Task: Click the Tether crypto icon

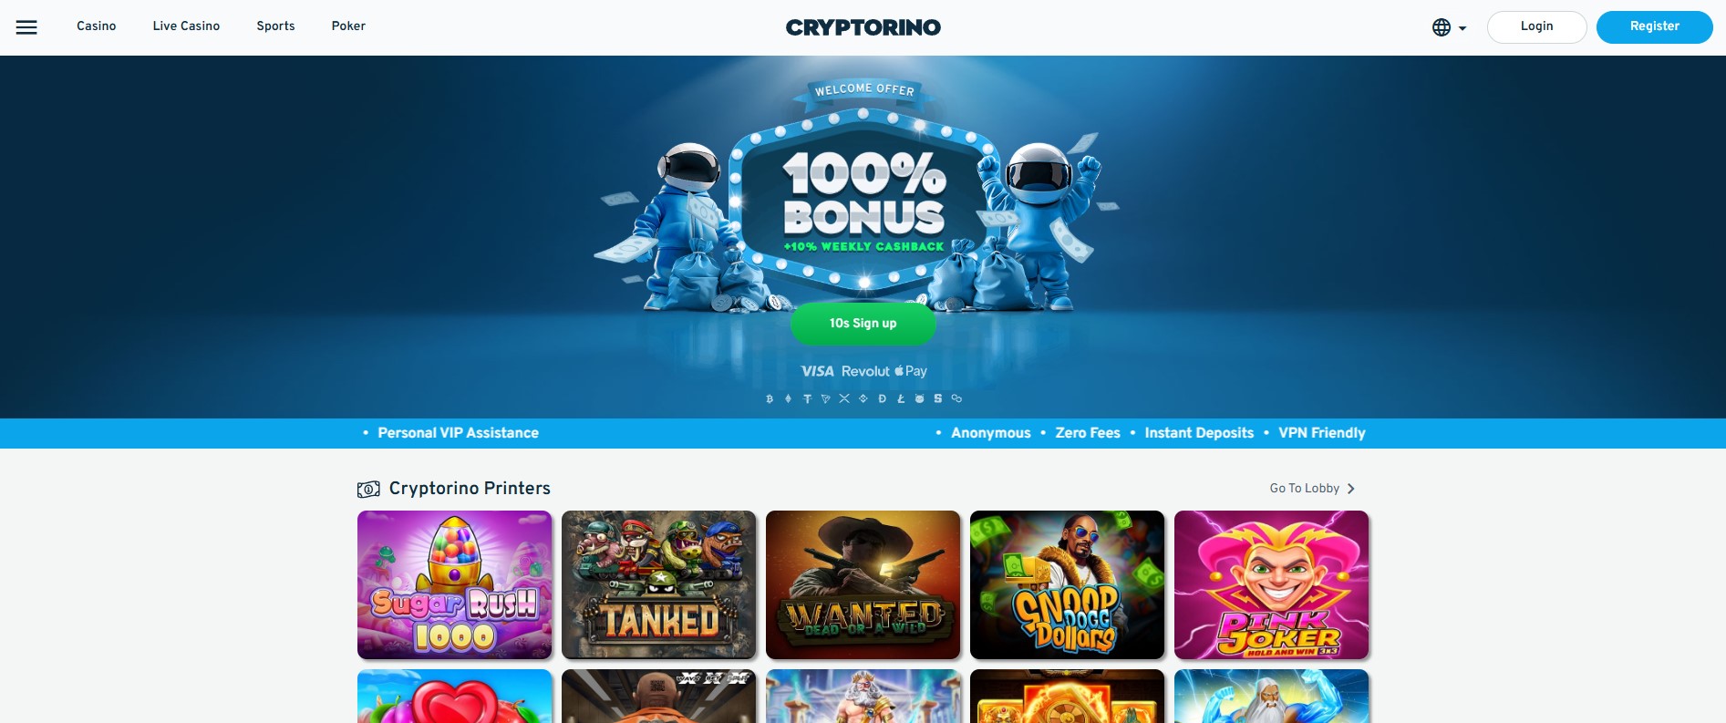Action: [x=807, y=398]
